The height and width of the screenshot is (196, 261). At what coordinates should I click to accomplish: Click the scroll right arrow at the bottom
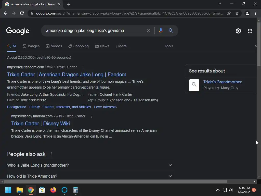[x=255, y=181]
